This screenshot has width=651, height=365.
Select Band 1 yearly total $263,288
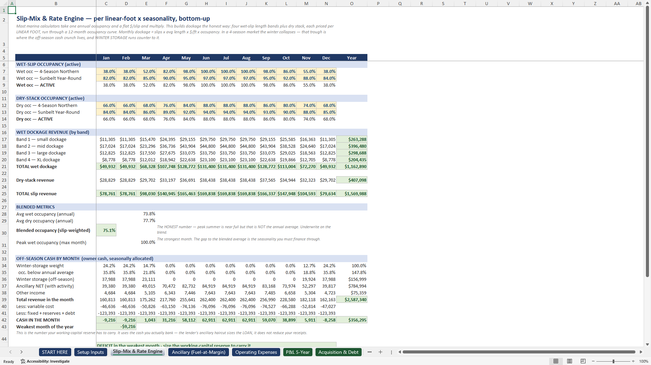[352, 139]
